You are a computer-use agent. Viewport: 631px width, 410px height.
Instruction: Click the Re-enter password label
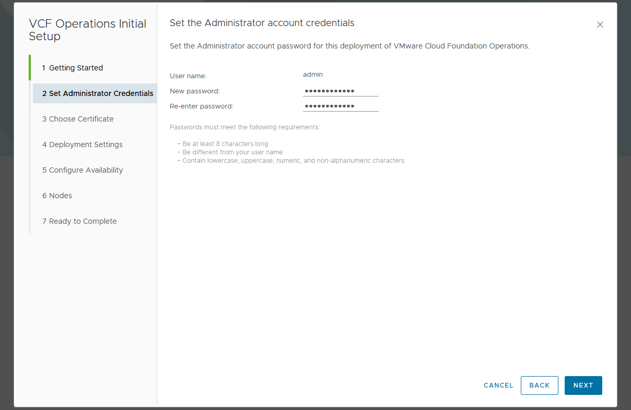tap(201, 106)
